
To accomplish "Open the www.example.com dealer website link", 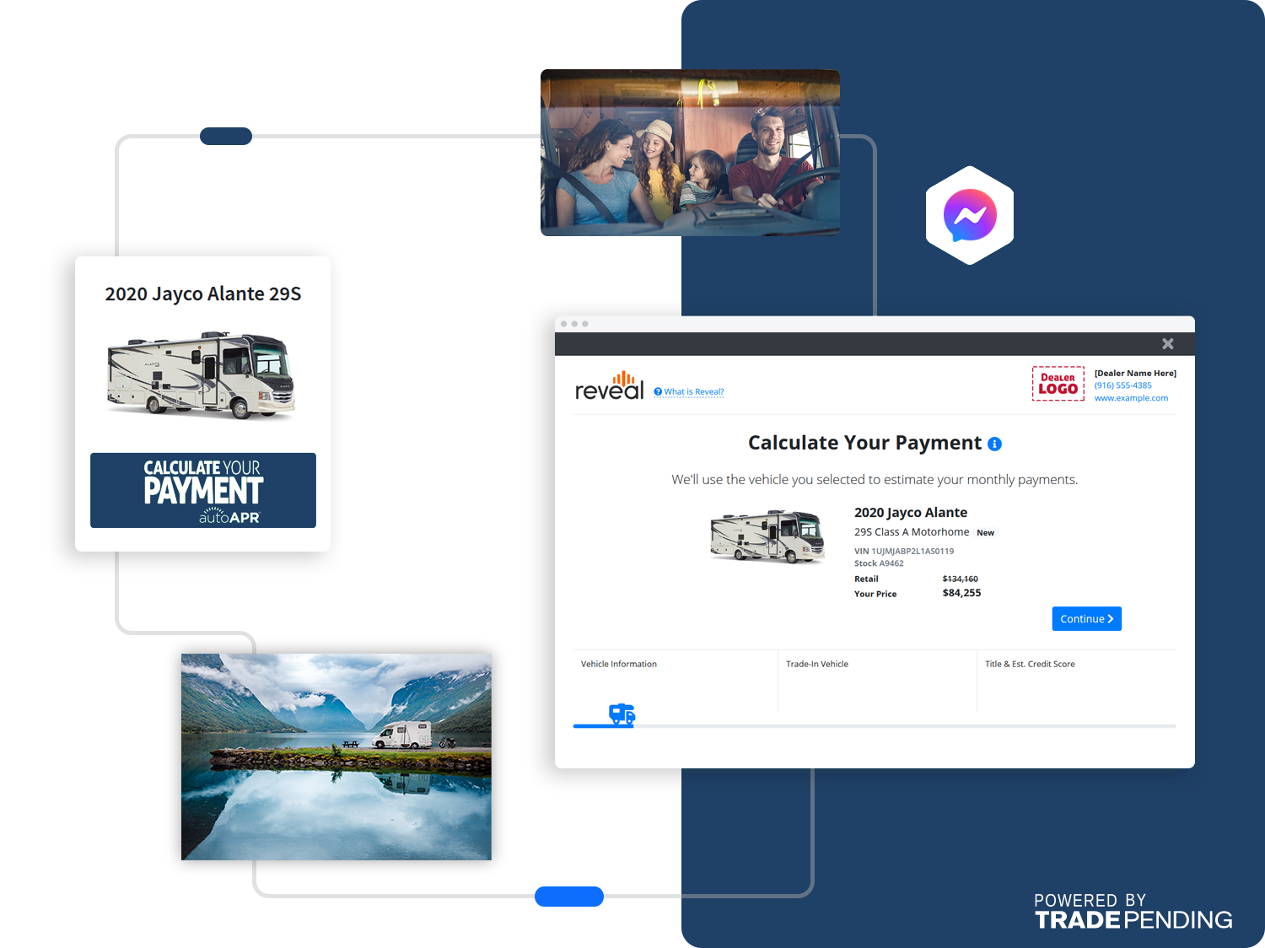I will pyautogui.click(x=1131, y=398).
